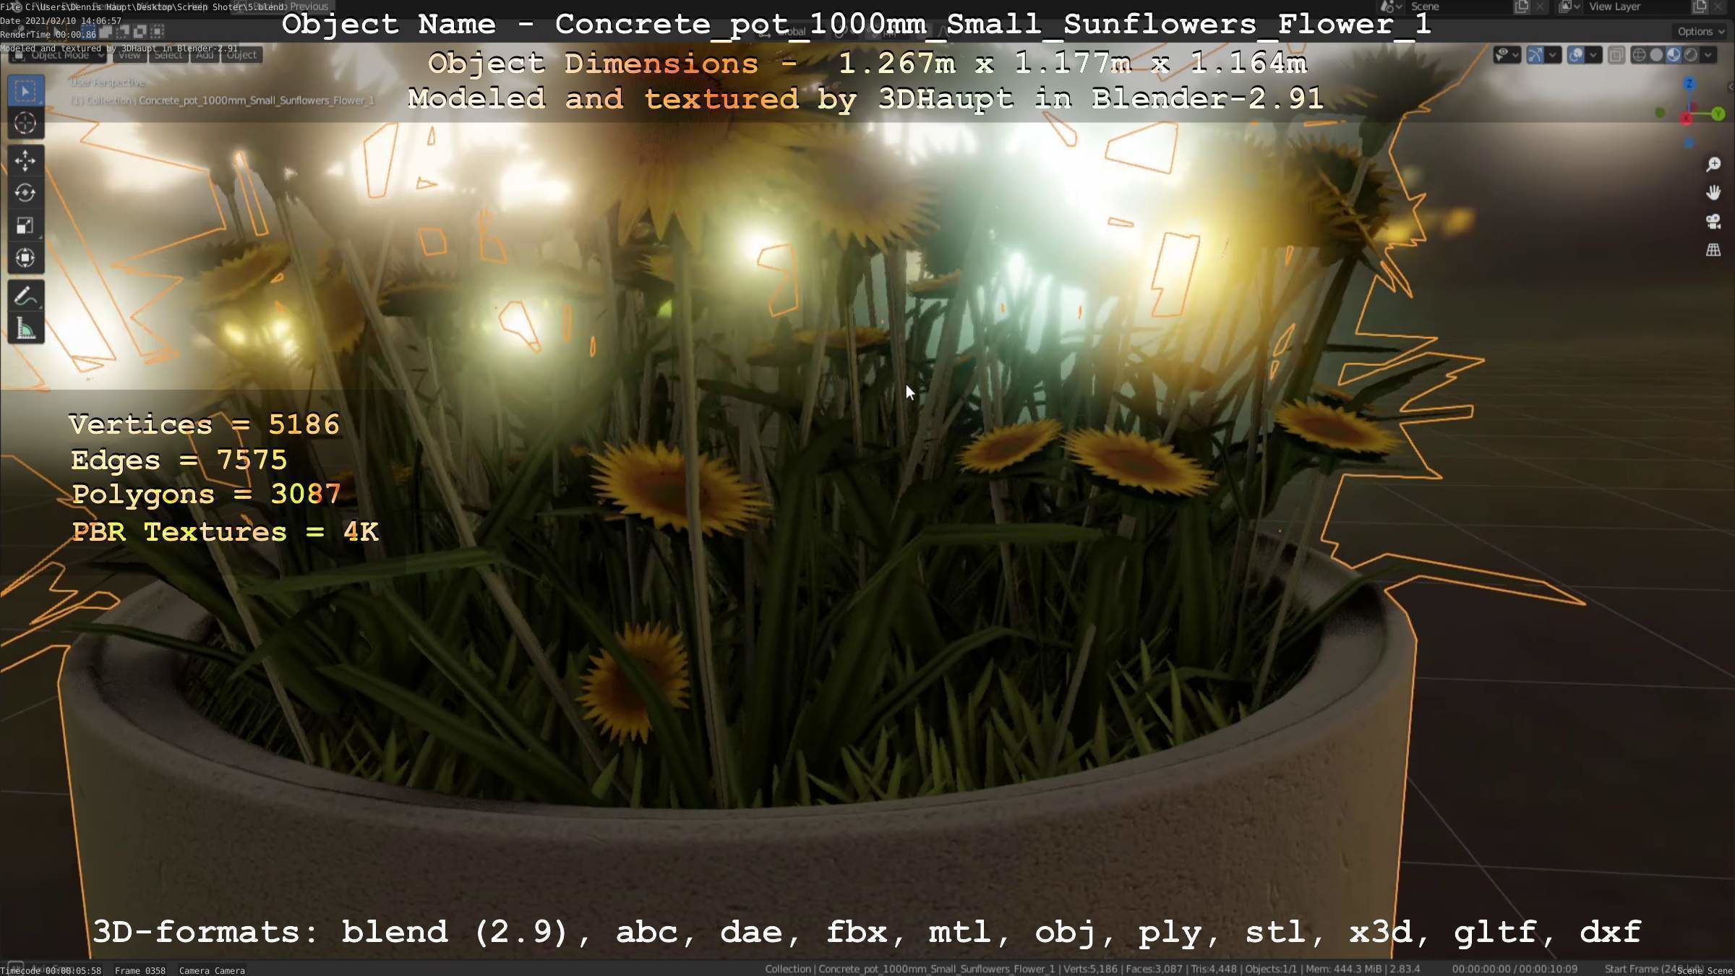Viewport: 1735px width, 976px height.
Task: Remove view layer with X button
Action: point(1718,7)
